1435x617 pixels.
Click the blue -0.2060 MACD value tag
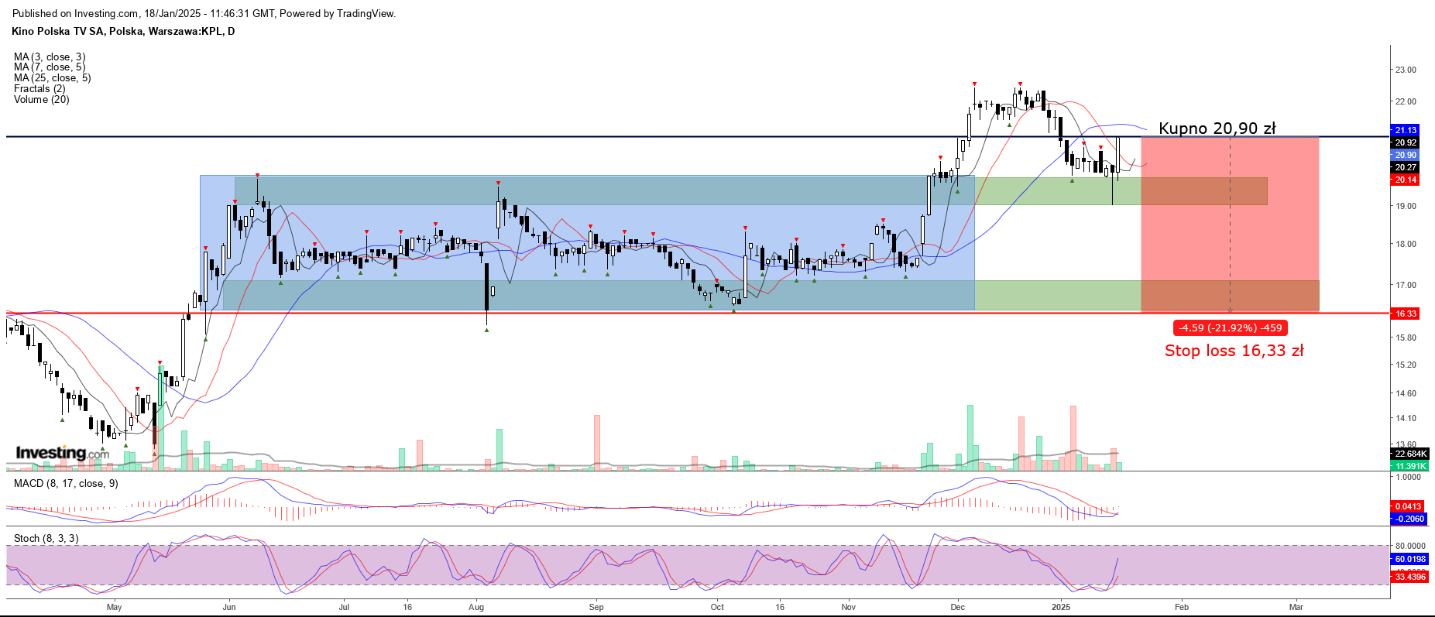pyautogui.click(x=1409, y=519)
